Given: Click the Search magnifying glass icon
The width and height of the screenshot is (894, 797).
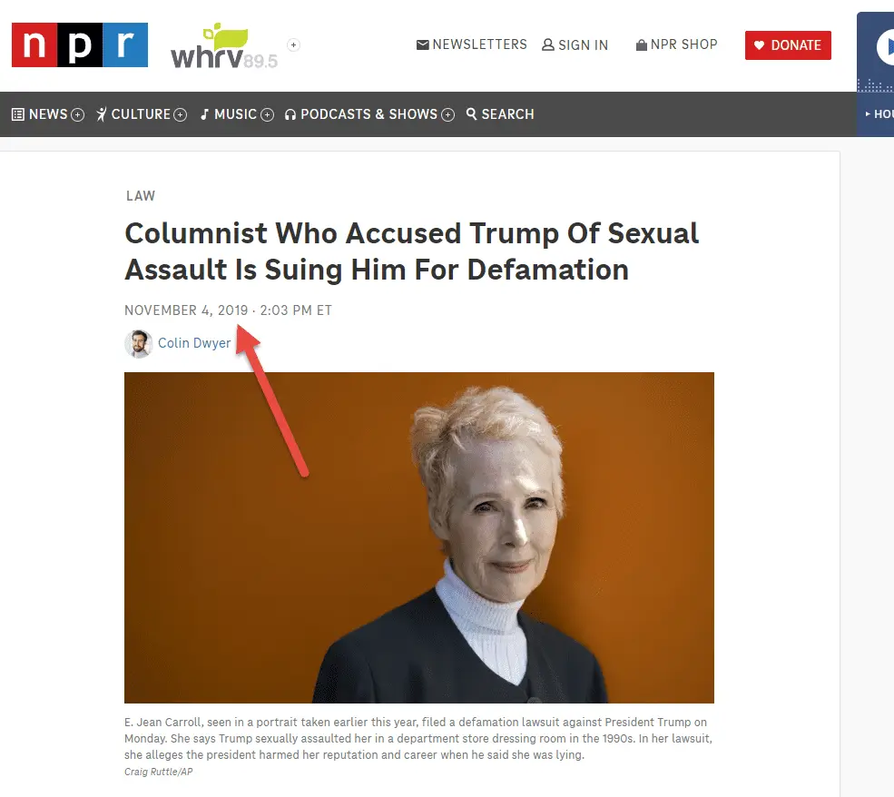Looking at the screenshot, I should point(472,114).
